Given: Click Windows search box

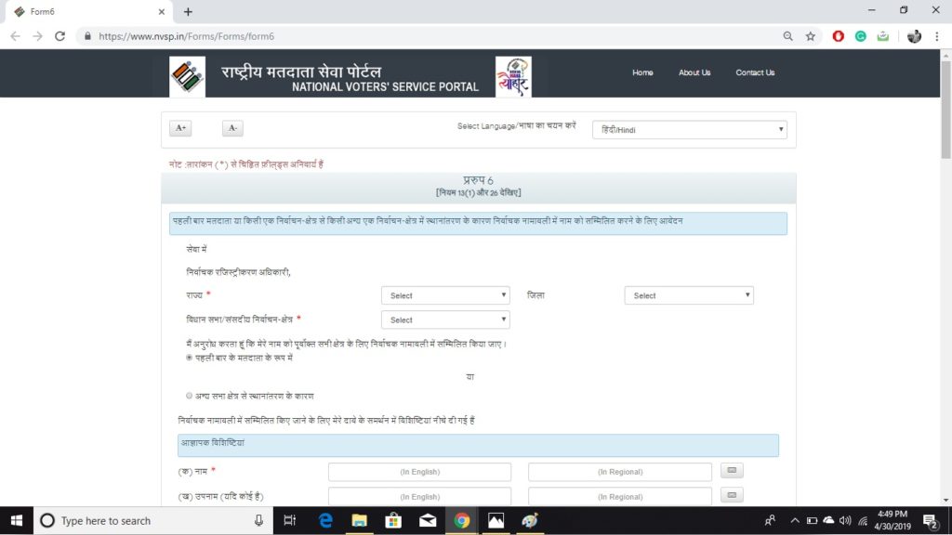Looking at the screenshot, I should pyautogui.click(x=152, y=520).
